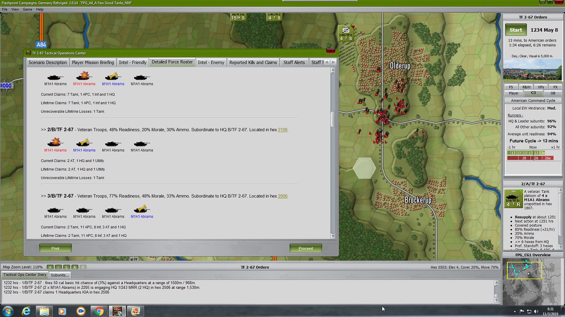The height and width of the screenshot is (317, 565).
Task: Open Internet Explorer from the taskbar
Action: (x=26, y=311)
